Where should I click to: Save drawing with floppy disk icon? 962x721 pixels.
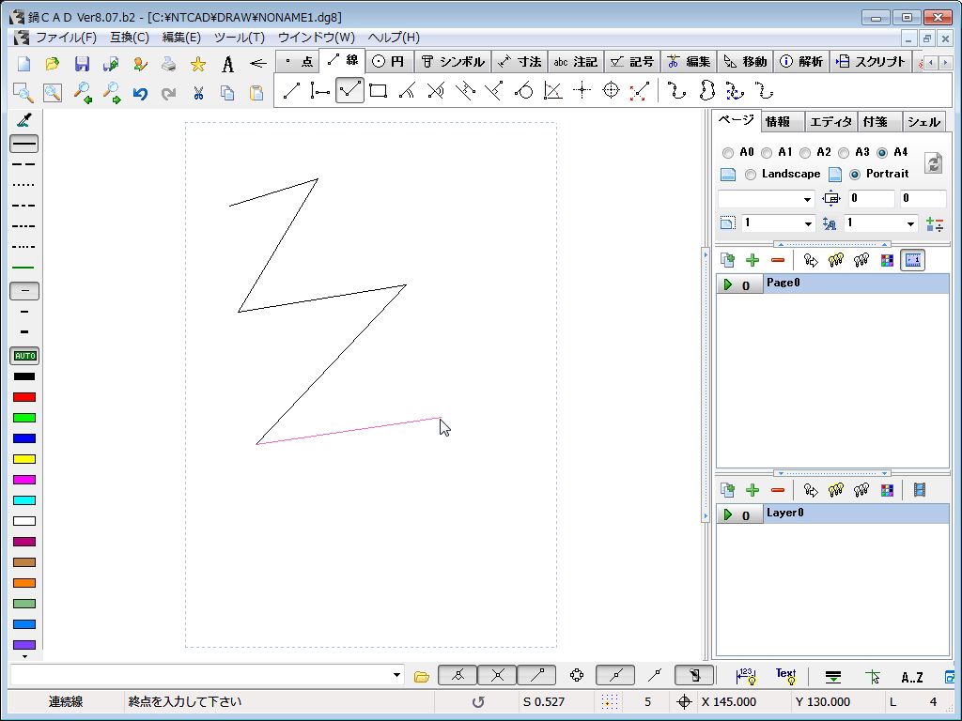tap(82, 64)
